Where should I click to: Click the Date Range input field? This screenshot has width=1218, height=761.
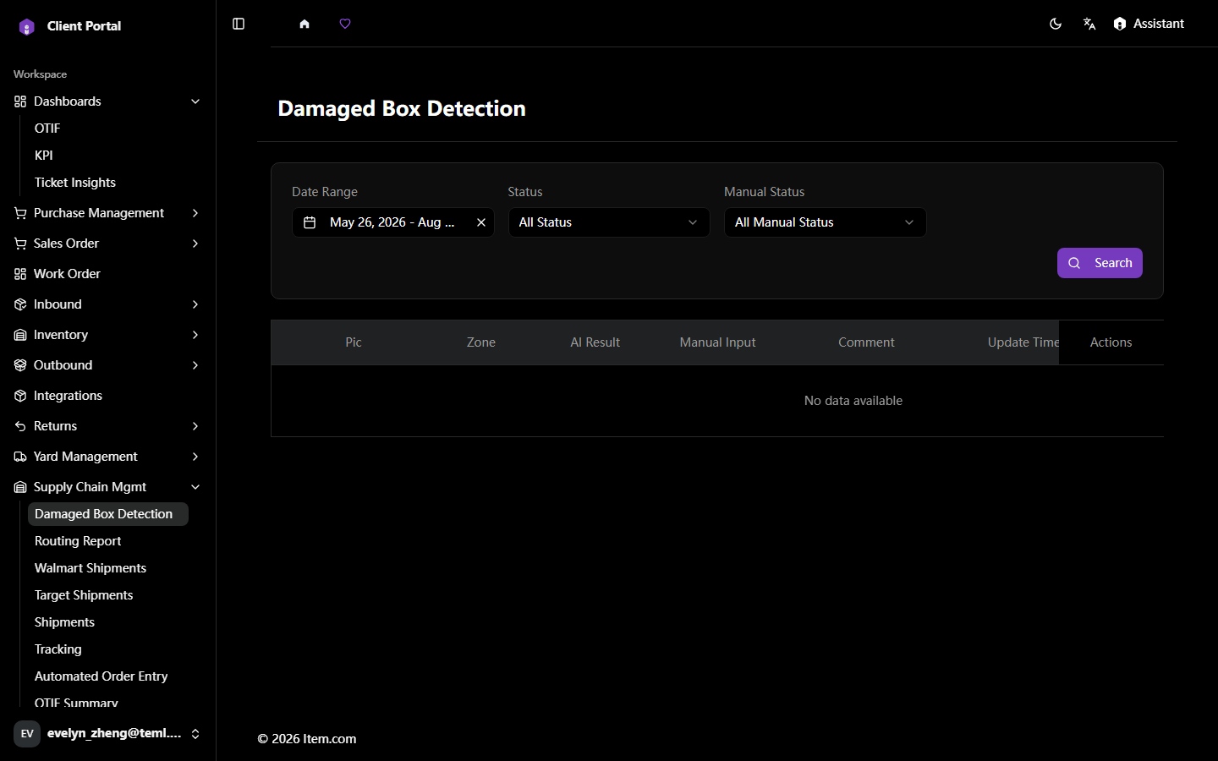point(393,222)
